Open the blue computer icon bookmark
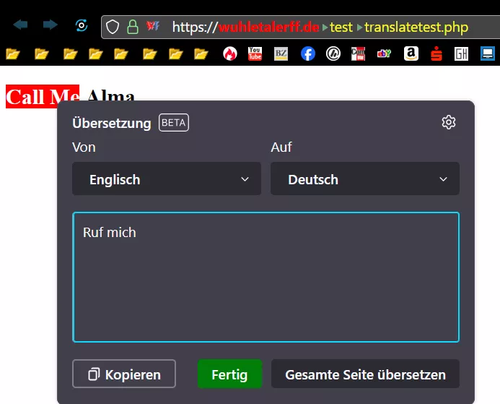Viewport: 500px width, 404px height. coord(488,53)
